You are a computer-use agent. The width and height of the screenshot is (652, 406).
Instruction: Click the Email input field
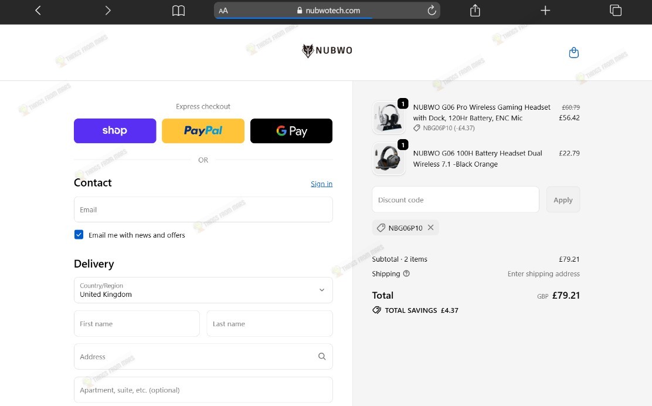point(203,209)
